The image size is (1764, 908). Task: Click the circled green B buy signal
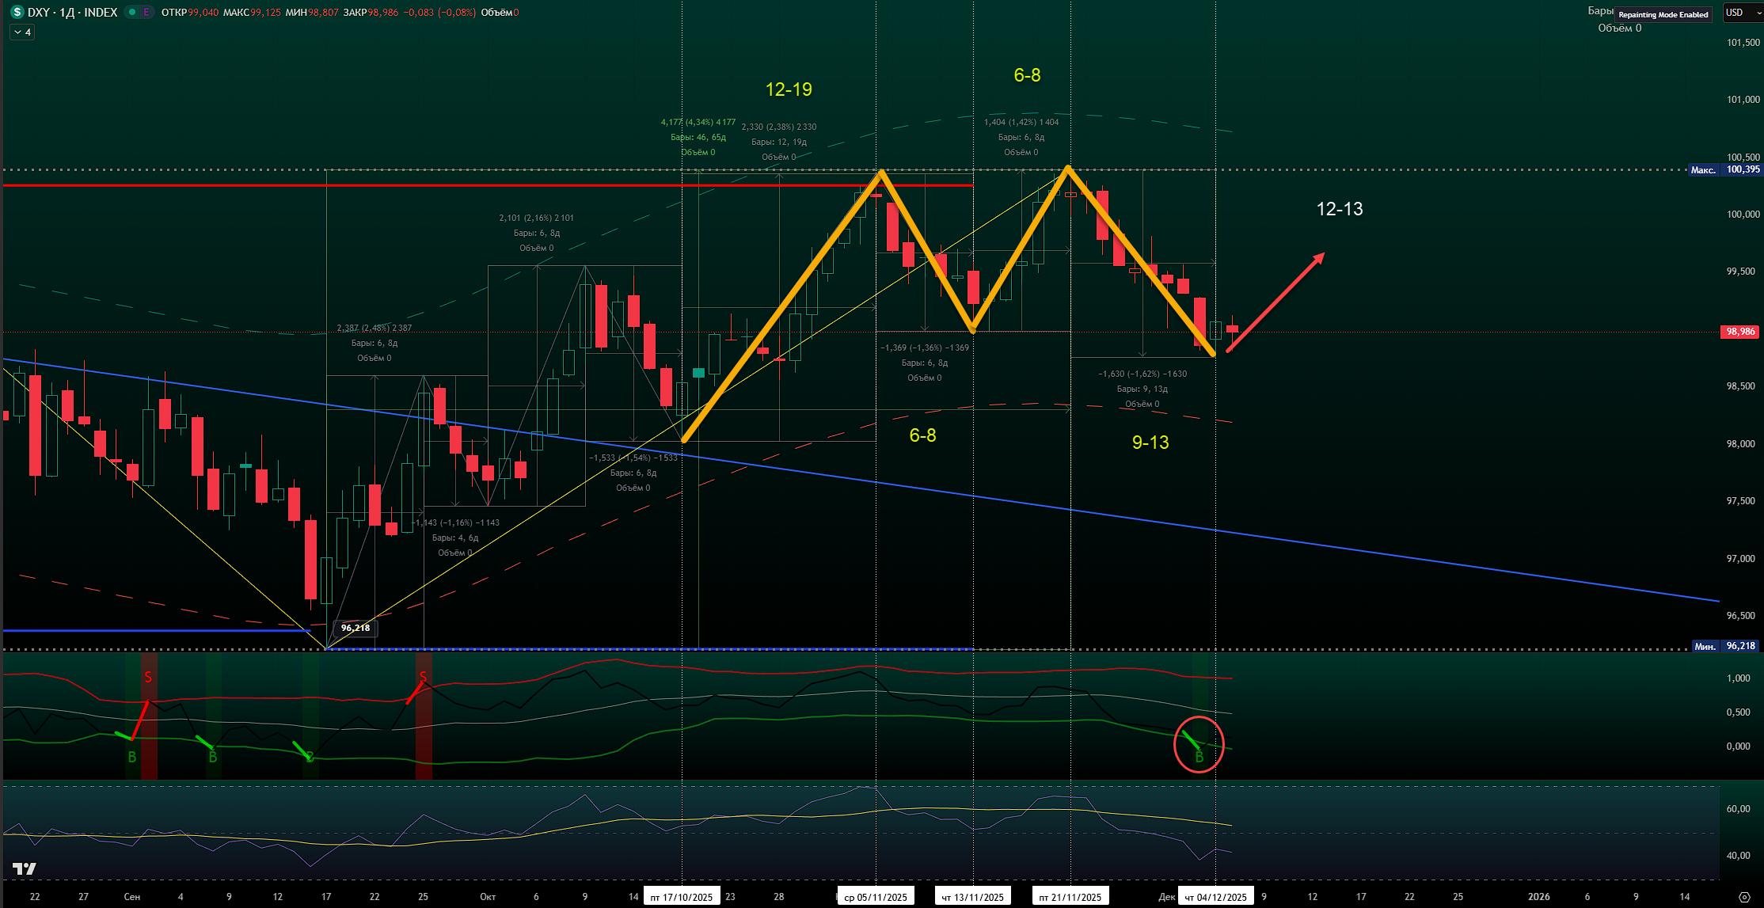[x=1199, y=757]
